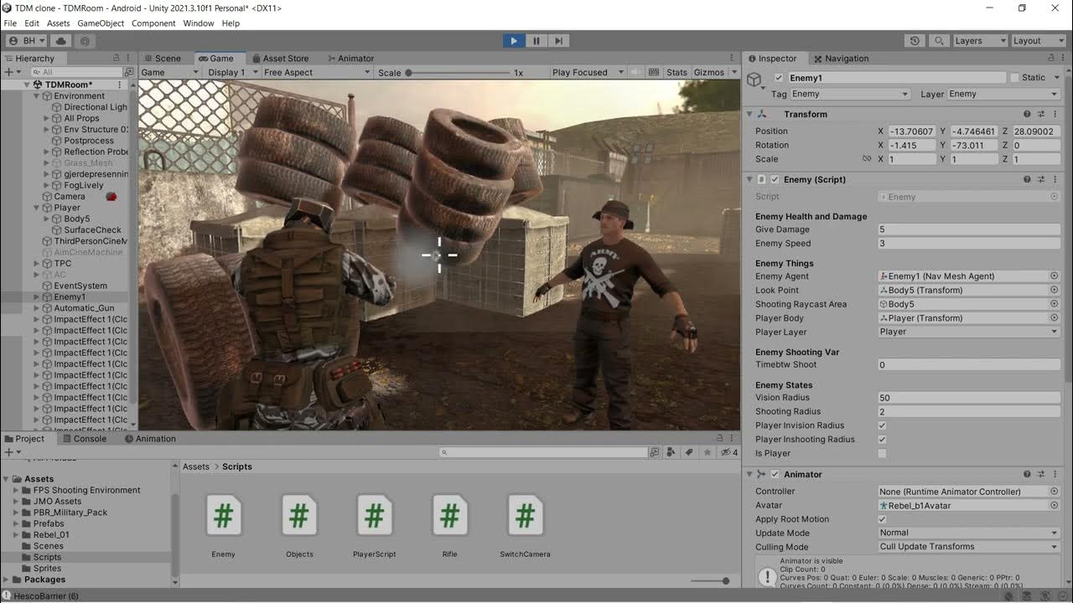Screen dimensions: 1073x603
Task: Expand the Enemy1 object in Hierarchy
Action: (x=37, y=297)
